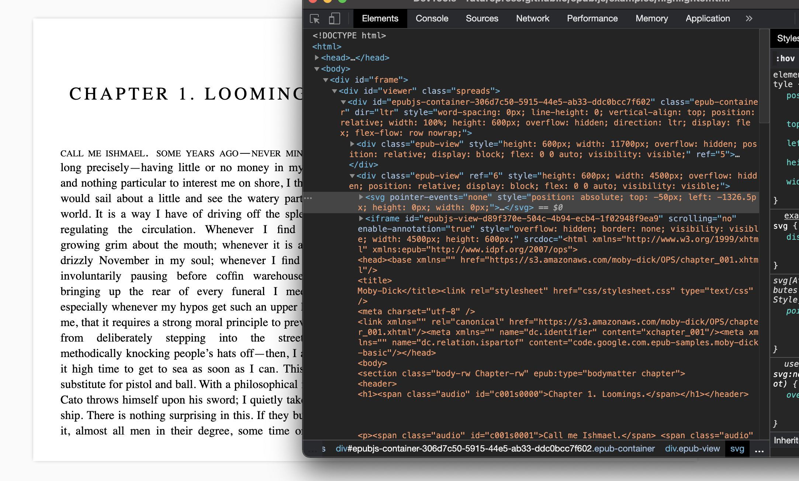Toggle the :hov element state pane

(786, 58)
